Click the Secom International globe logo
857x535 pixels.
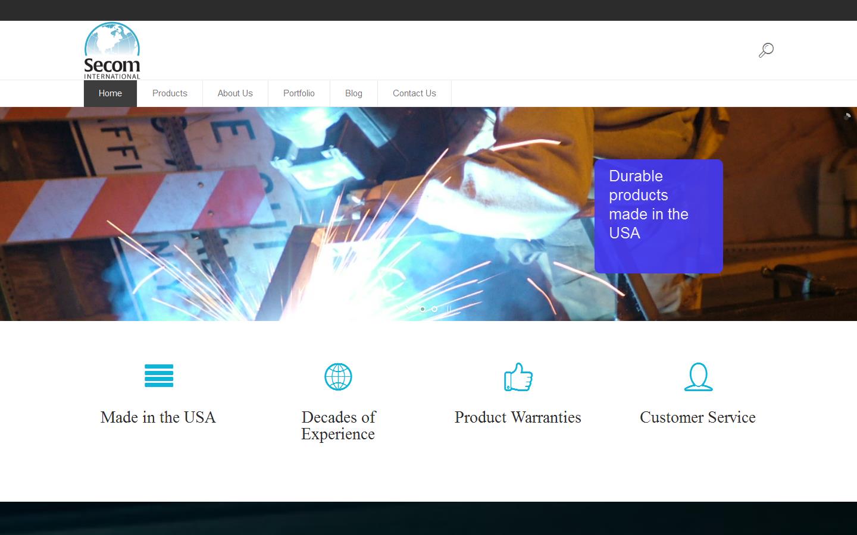111,50
